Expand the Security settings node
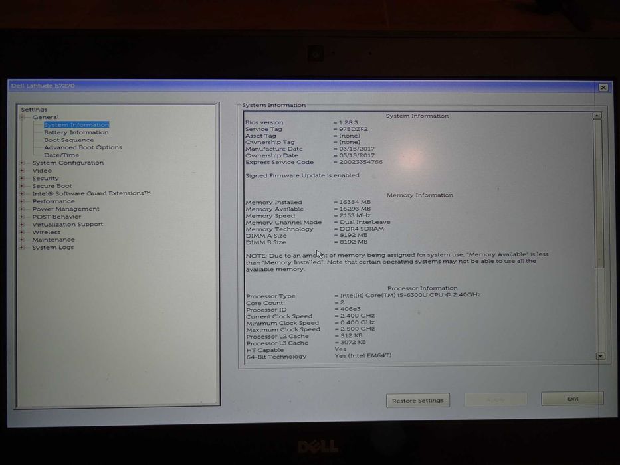Viewport: 620px width, 465px height. coord(23,178)
